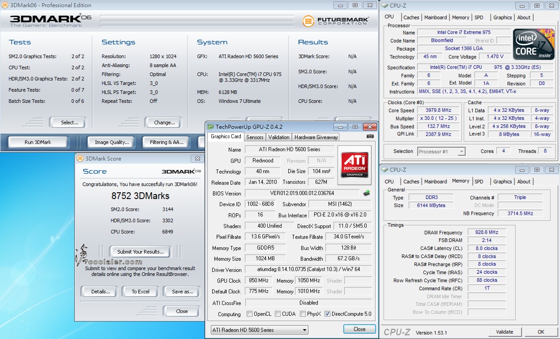This screenshot has width=560, height=339.
Task: Click the Bandwidth 67.2 GB/s field
Action: [x=348, y=258]
